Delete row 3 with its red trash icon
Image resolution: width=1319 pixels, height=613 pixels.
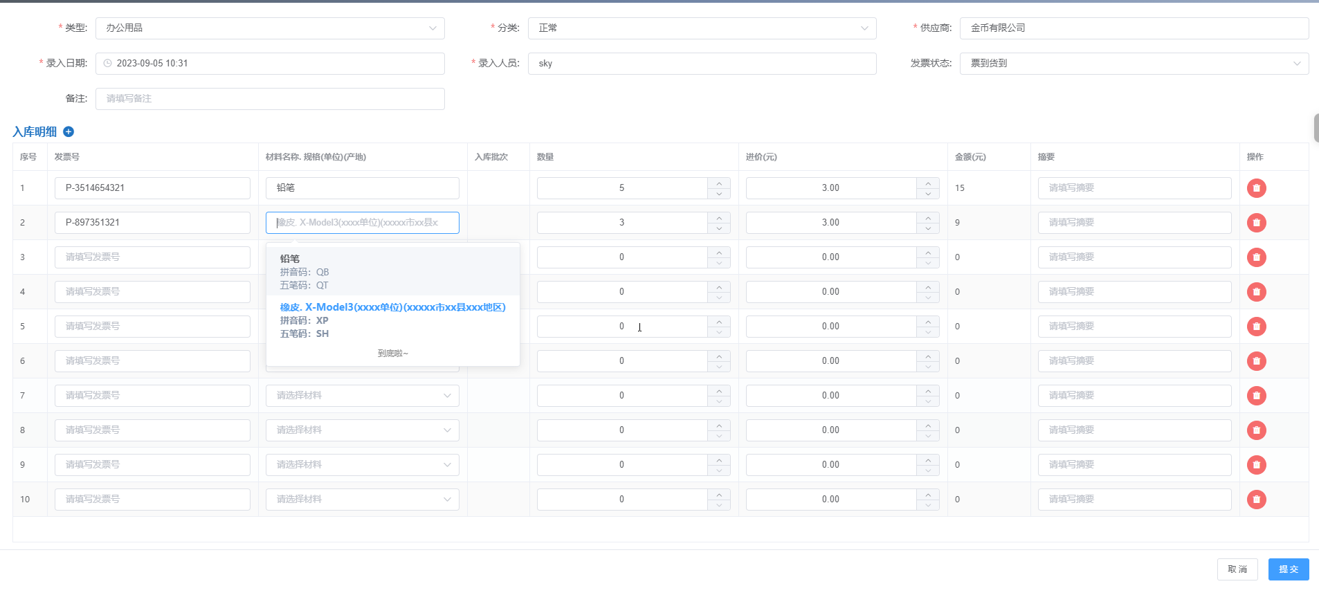point(1257,257)
